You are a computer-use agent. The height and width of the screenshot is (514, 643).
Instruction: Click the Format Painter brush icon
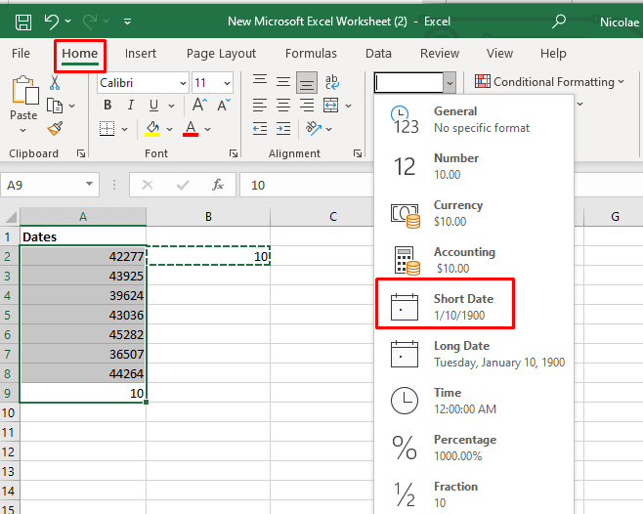click(55, 128)
